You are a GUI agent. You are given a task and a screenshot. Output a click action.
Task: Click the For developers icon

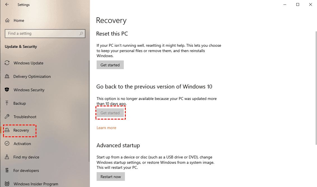[x=7, y=170]
